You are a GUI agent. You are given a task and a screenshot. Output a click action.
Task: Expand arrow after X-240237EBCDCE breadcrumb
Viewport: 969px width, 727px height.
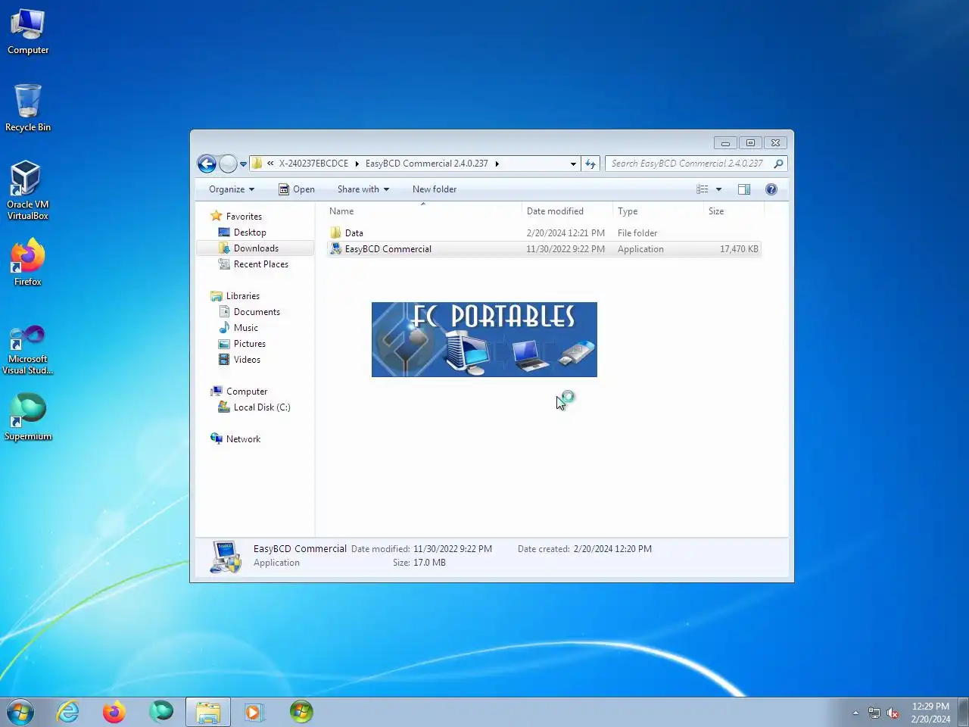click(357, 164)
